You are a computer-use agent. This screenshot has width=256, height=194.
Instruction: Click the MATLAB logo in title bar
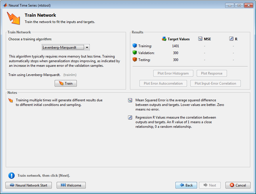coord(5,5)
